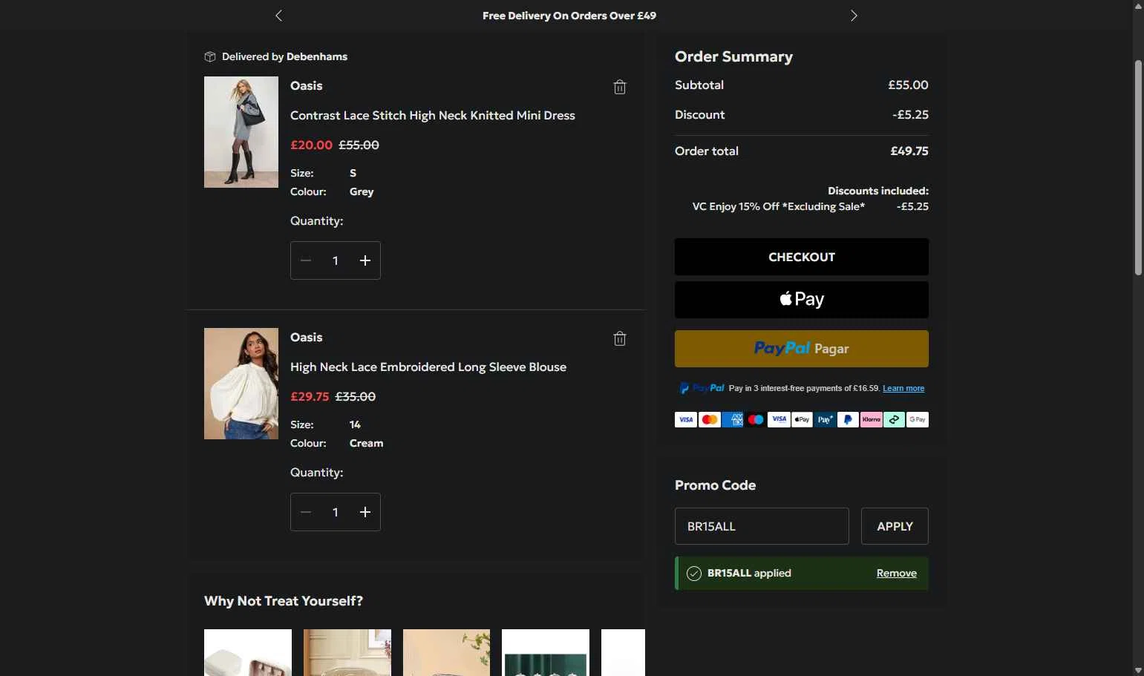Open PayPal Learn more link
Viewport: 1144px width, 676px height.
pyautogui.click(x=903, y=388)
